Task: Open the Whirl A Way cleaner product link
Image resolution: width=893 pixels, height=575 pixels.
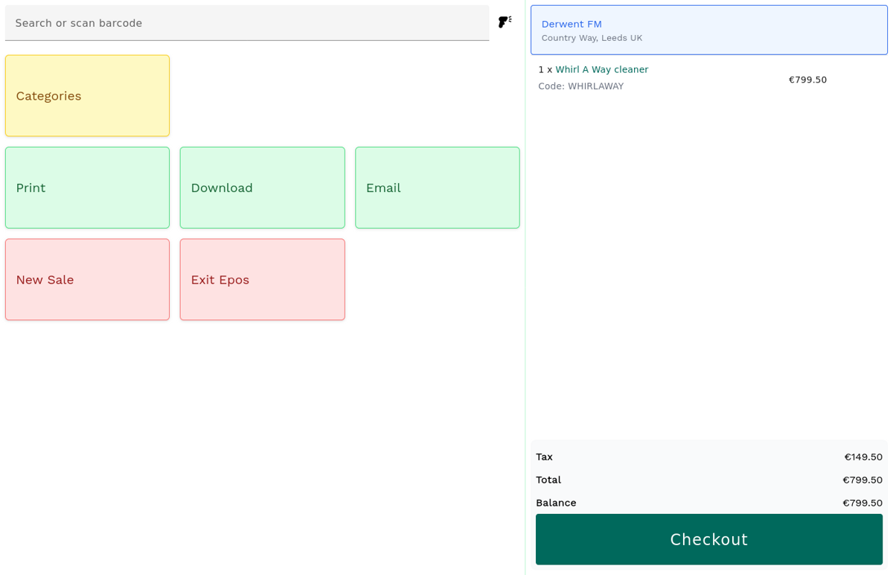Action: (601, 69)
